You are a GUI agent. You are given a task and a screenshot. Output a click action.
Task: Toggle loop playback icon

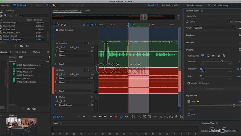pyautogui.click(x=121, y=116)
